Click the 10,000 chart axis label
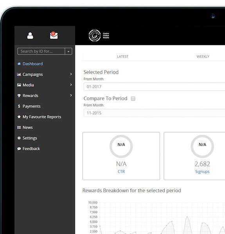The width and height of the screenshot is (225, 234). tap(93, 202)
